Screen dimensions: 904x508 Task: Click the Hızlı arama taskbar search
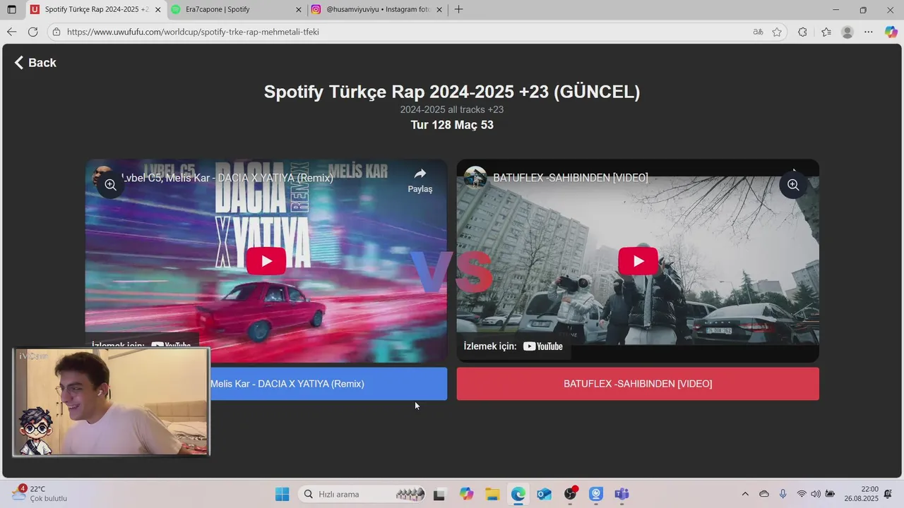click(x=362, y=494)
